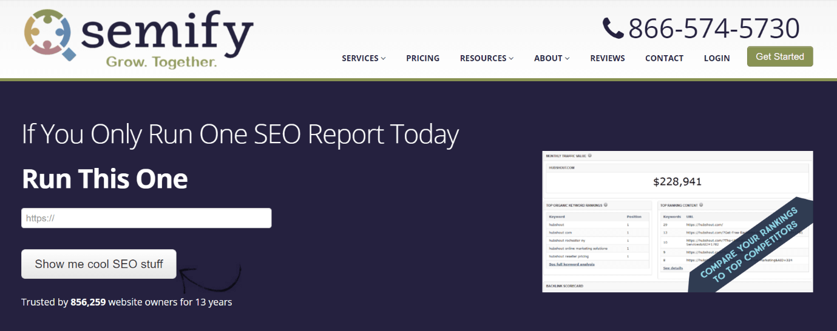The image size is (837, 331).
Task: Call the number 866-574-5730
Action: (714, 28)
